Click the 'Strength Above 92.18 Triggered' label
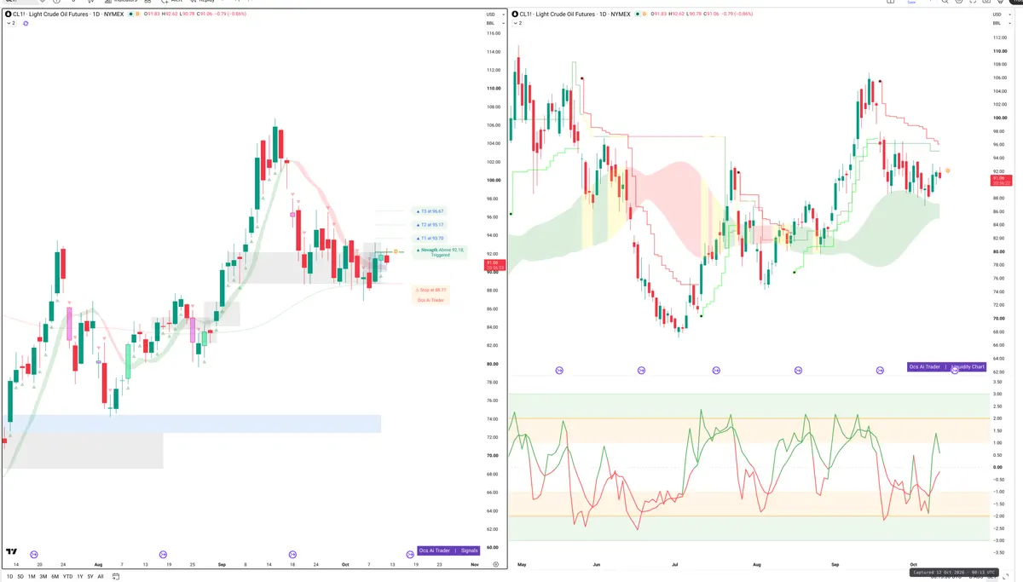 click(x=441, y=252)
